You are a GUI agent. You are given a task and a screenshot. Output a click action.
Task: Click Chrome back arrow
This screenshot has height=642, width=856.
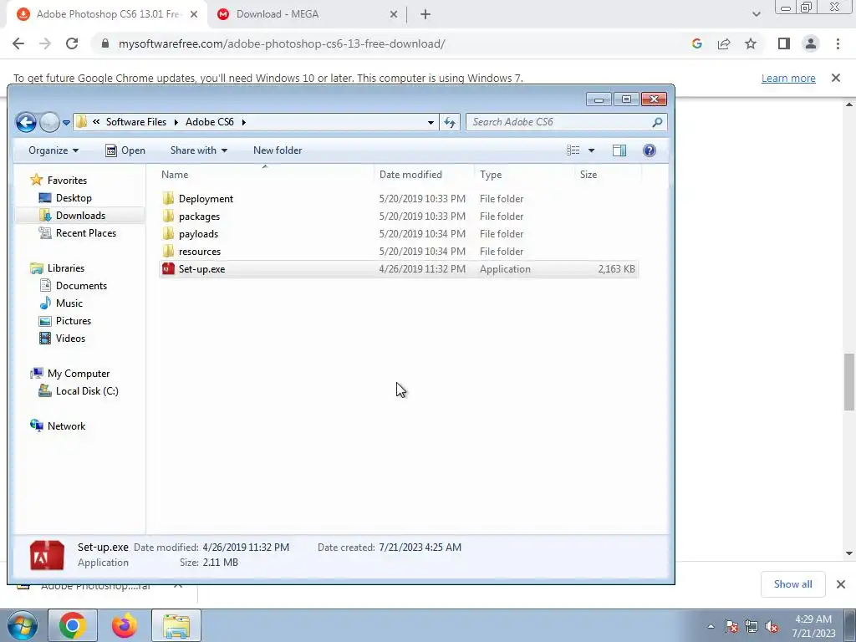[18, 43]
